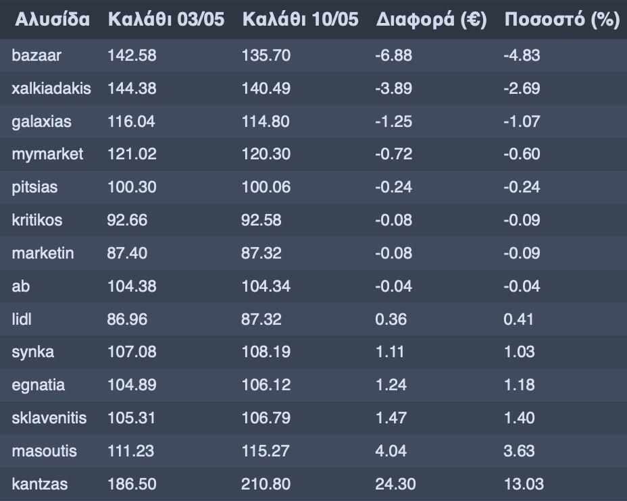Click the xalkiadakis row label

point(51,88)
